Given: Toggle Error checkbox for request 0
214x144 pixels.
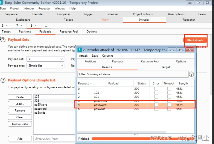Looking at the screenshot, I should click(156, 89).
